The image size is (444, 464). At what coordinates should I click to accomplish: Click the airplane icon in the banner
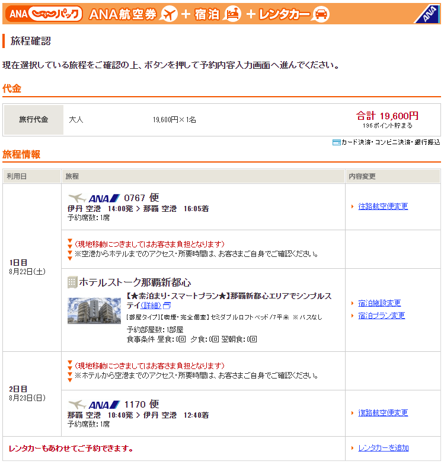click(x=168, y=14)
